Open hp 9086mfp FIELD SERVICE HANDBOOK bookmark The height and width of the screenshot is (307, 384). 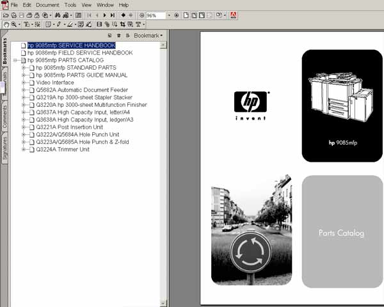[80, 53]
